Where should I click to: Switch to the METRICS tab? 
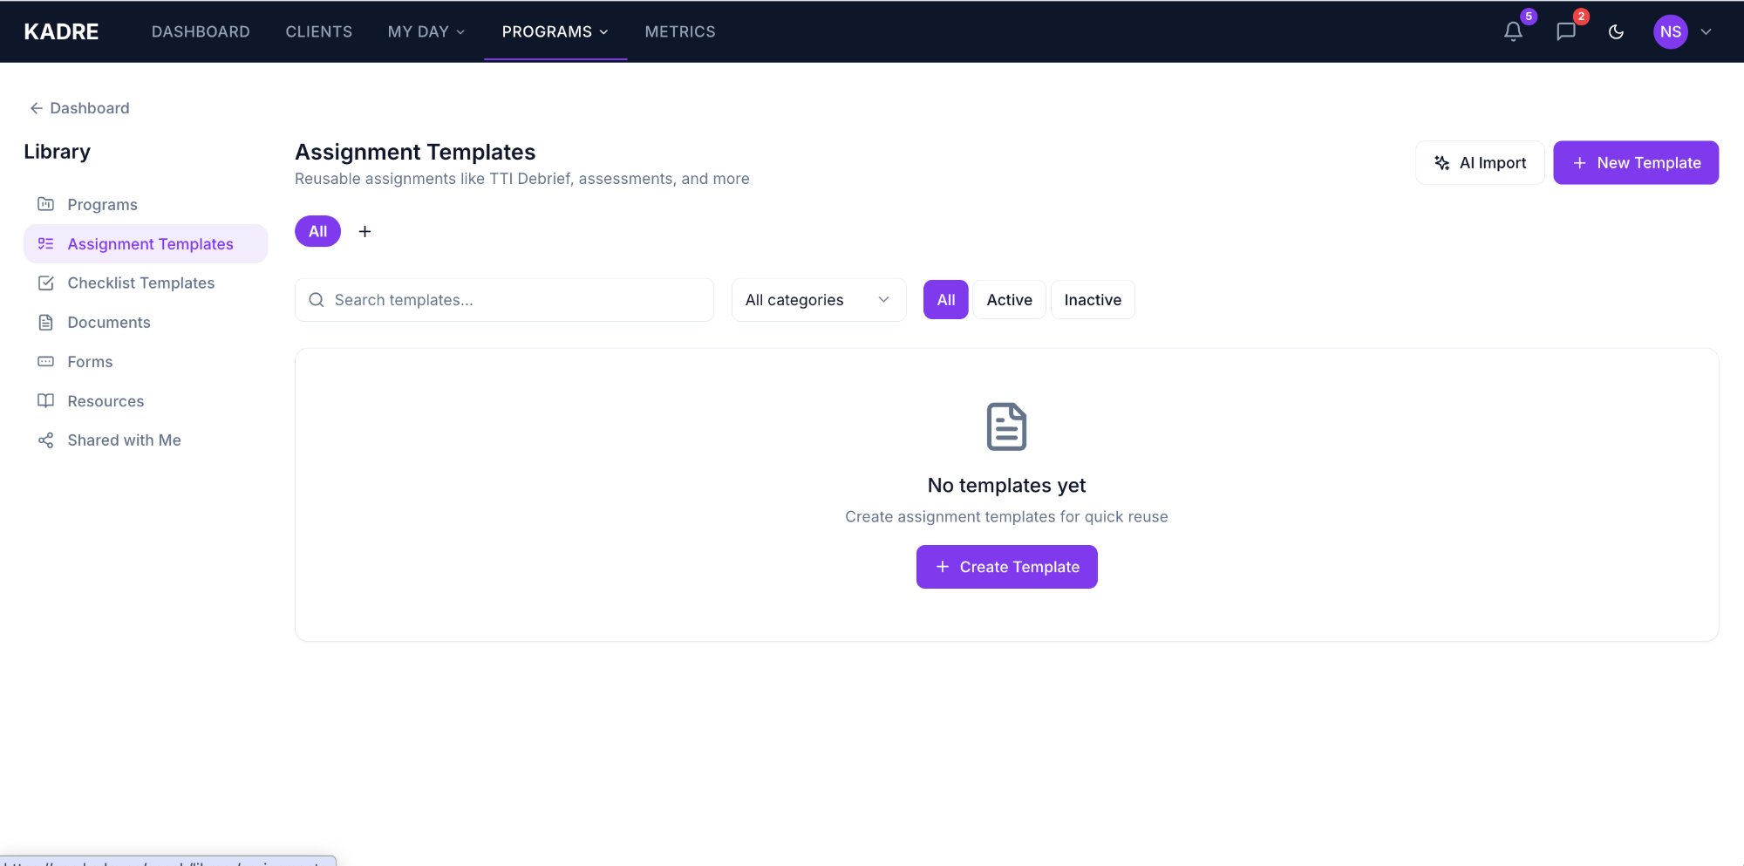680,31
